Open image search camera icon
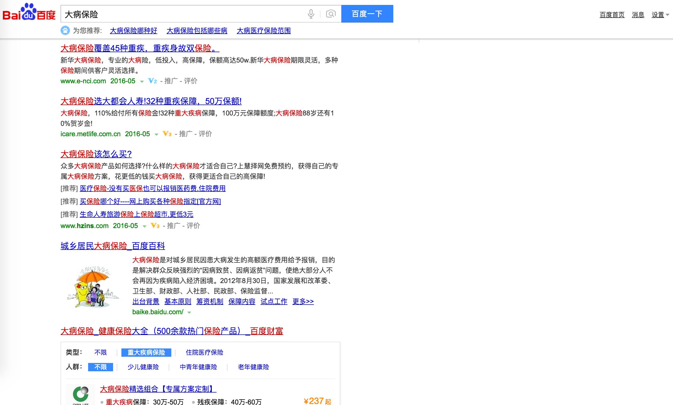The height and width of the screenshot is (405, 673). coord(331,14)
